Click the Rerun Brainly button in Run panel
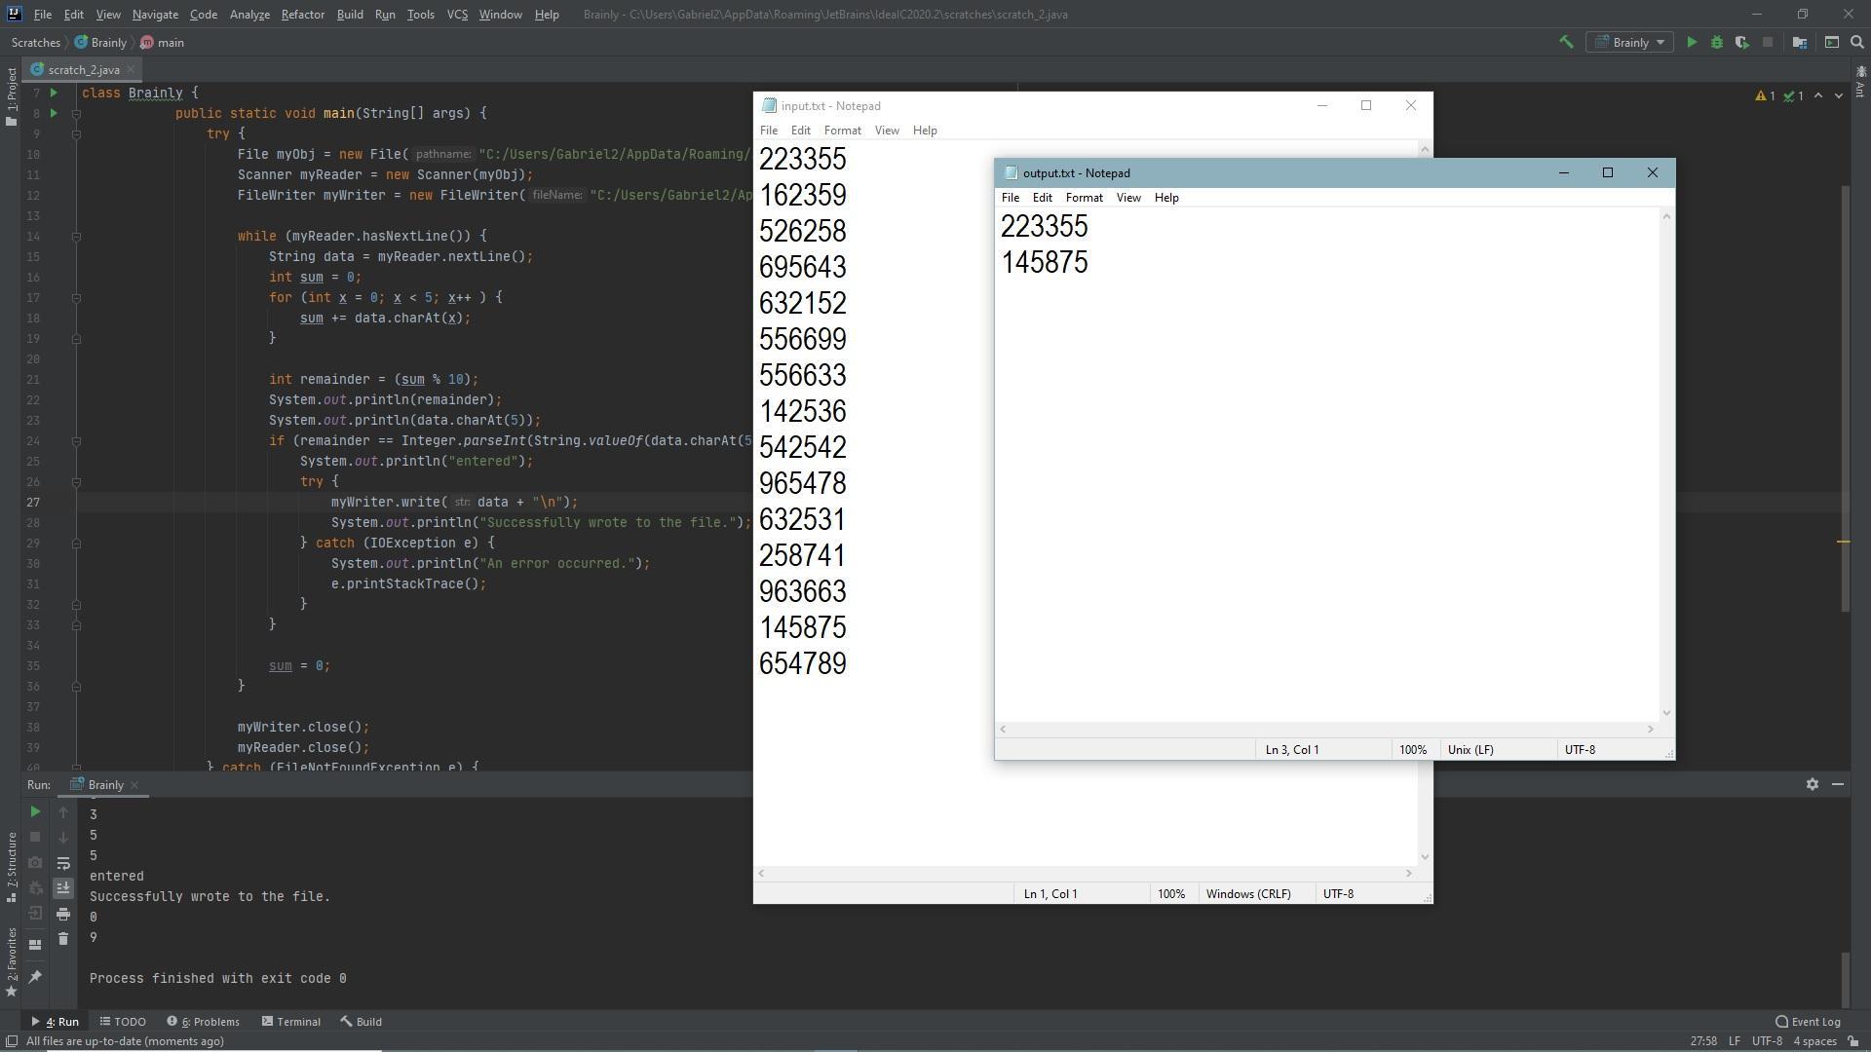The image size is (1871, 1052). 35,811
